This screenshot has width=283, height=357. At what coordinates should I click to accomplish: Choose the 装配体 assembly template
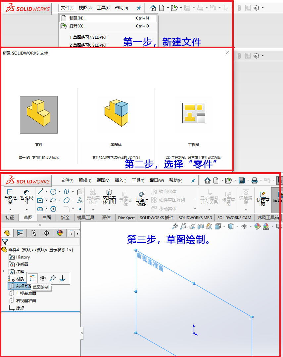116,115
